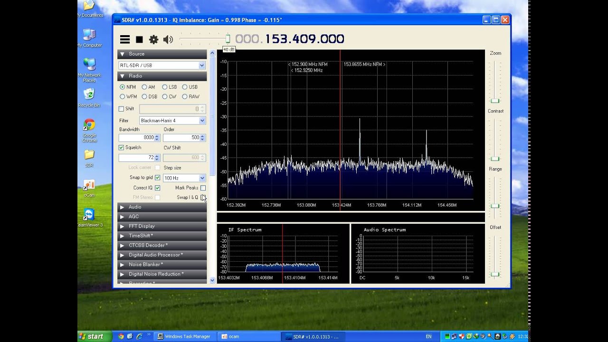This screenshot has height=342, width=608.
Task: Launch oCam desktop shortcut
Action: [89, 188]
